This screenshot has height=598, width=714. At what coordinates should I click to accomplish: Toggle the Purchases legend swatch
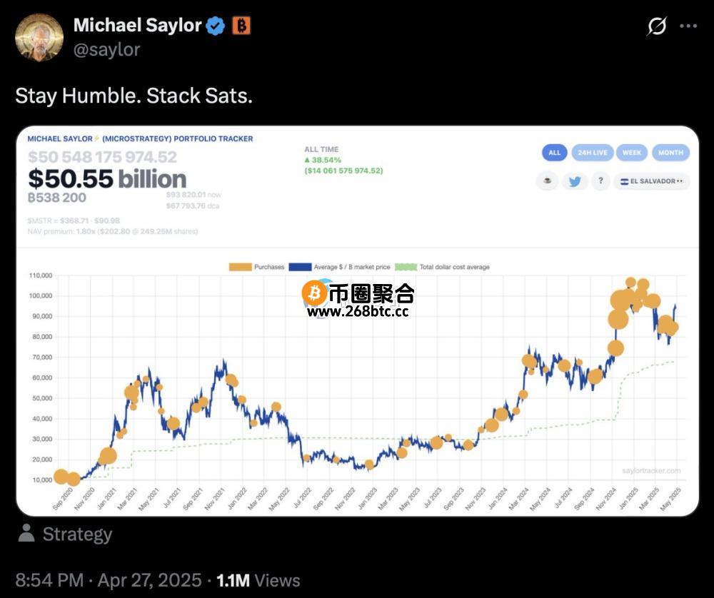click(240, 267)
